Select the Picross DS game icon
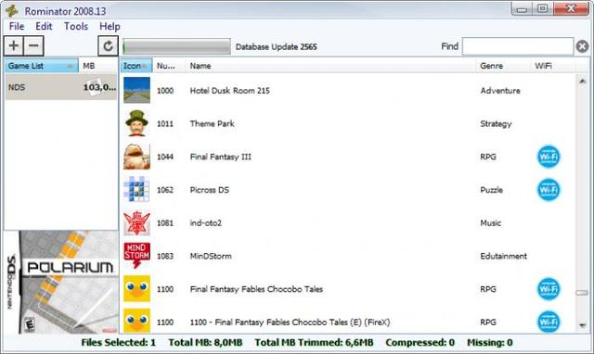Viewport: 594px width, 354px height. coord(136,189)
